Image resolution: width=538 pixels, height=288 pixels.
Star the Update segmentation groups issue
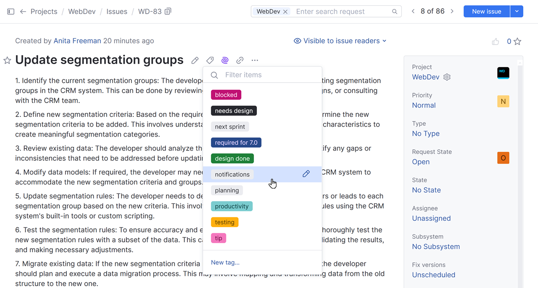(7, 60)
